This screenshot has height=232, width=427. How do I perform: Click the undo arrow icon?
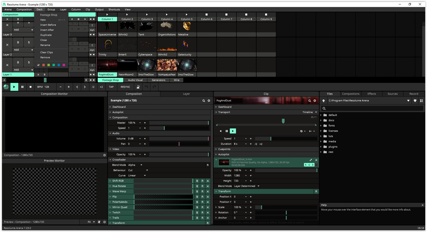[x=146, y=87]
